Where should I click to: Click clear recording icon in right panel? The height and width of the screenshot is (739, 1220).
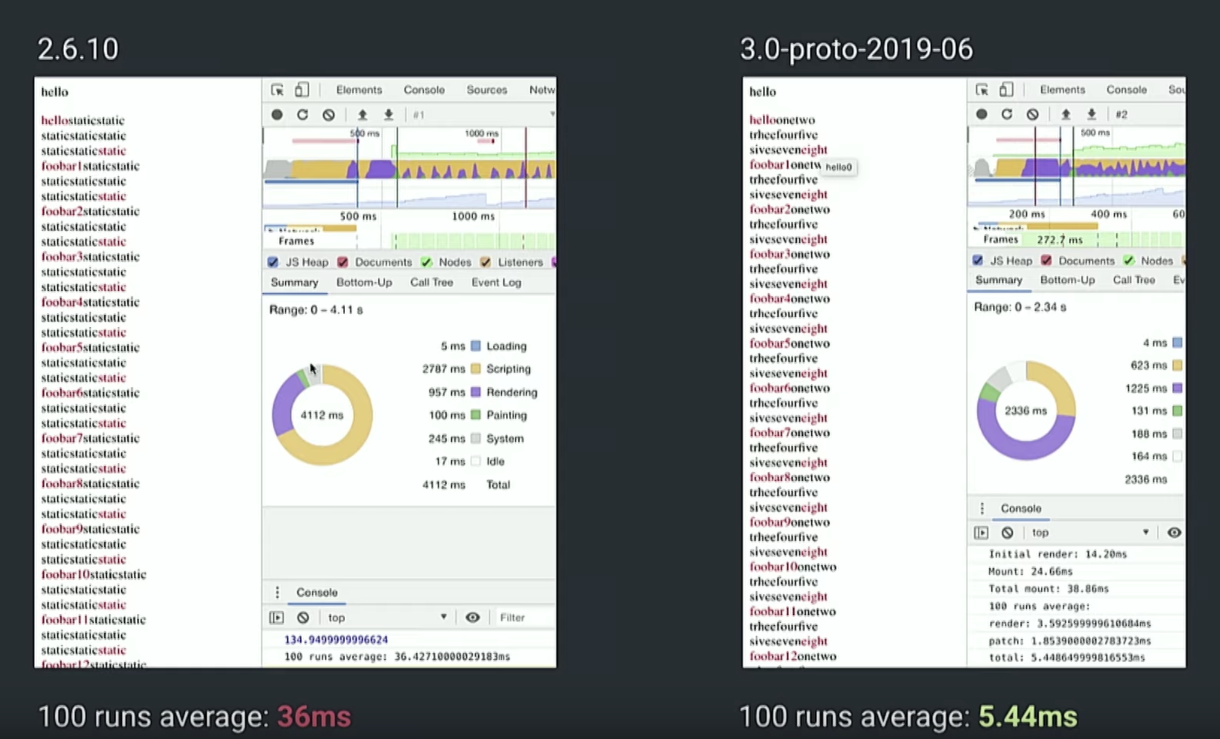click(x=1032, y=114)
